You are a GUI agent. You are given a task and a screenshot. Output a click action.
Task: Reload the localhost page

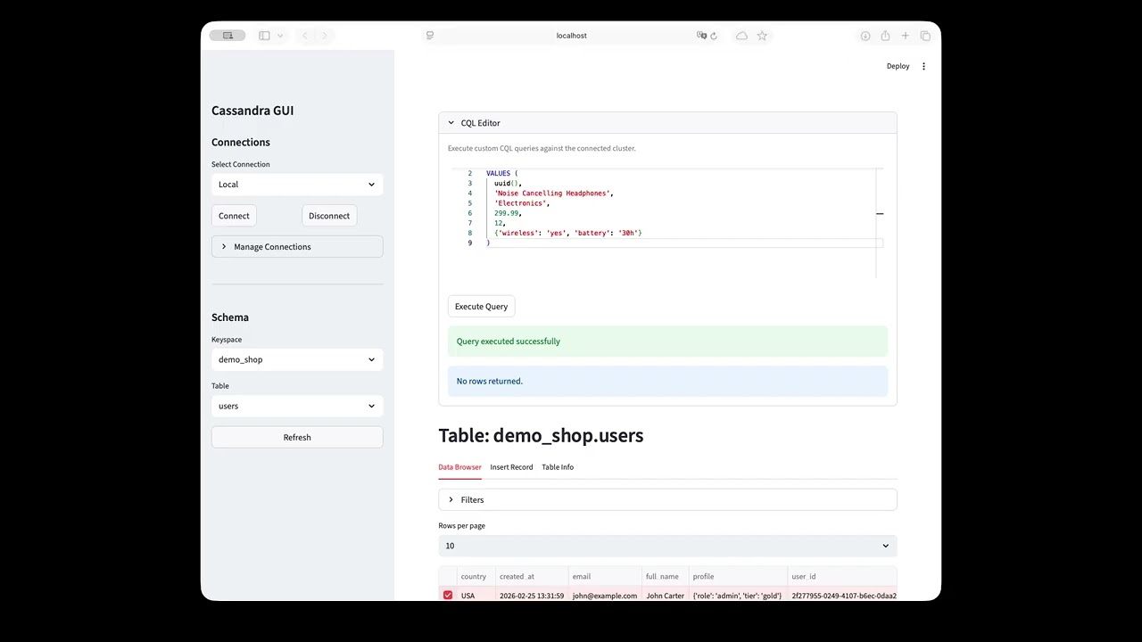point(714,36)
